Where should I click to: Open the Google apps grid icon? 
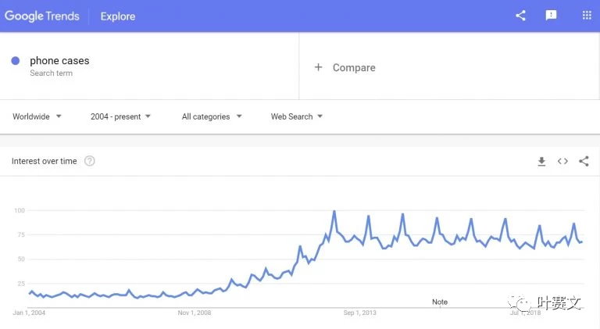587,16
